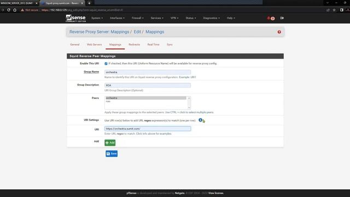Close the WINDOW_SERVER_2012 browser tab
Screen dimensions: 350x197
pyautogui.click(x=37, y=3)
